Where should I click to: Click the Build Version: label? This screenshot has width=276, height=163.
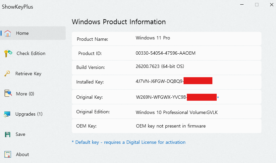coord(90,67)
